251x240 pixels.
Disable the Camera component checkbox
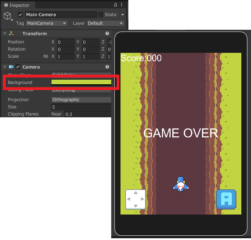[18, 67]
